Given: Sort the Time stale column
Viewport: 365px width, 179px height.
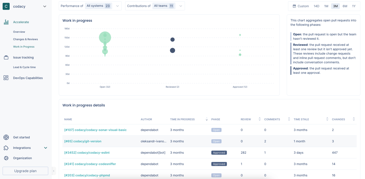Looking at the screenshot, I should 327,119.
